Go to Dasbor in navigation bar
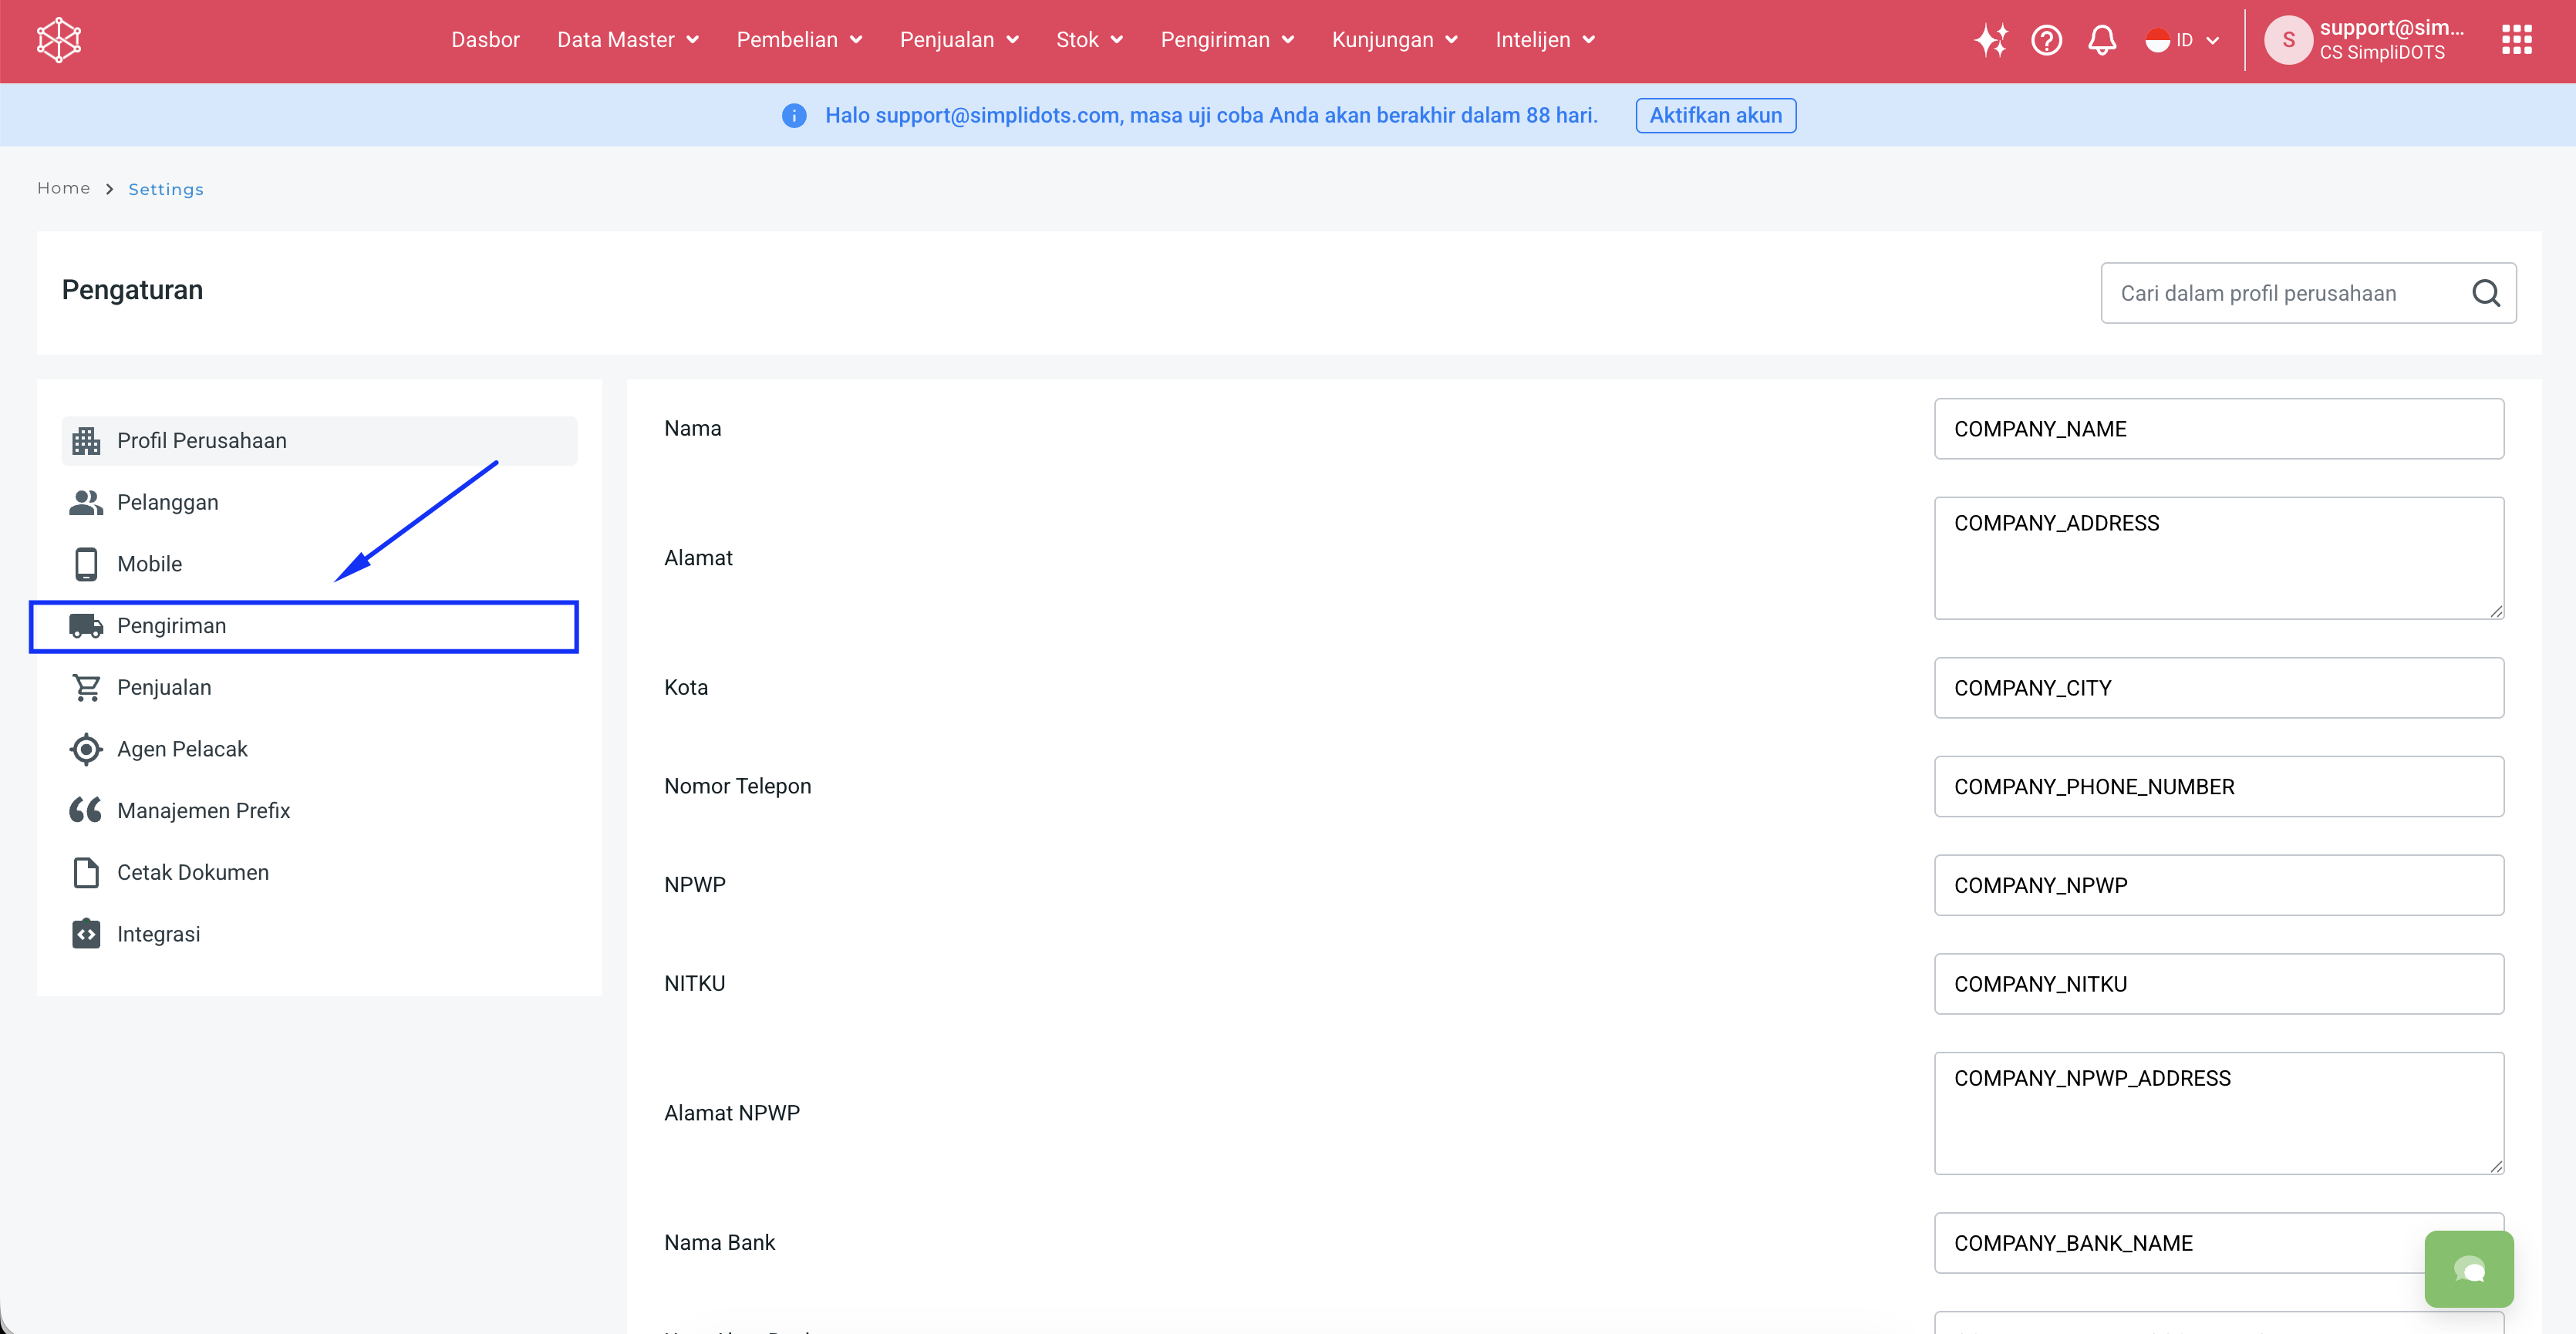The width and height of the screenshot is (2576, 1334). (x=485, y=40)
